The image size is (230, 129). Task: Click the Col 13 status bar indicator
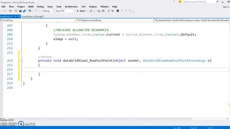point(193,128)
